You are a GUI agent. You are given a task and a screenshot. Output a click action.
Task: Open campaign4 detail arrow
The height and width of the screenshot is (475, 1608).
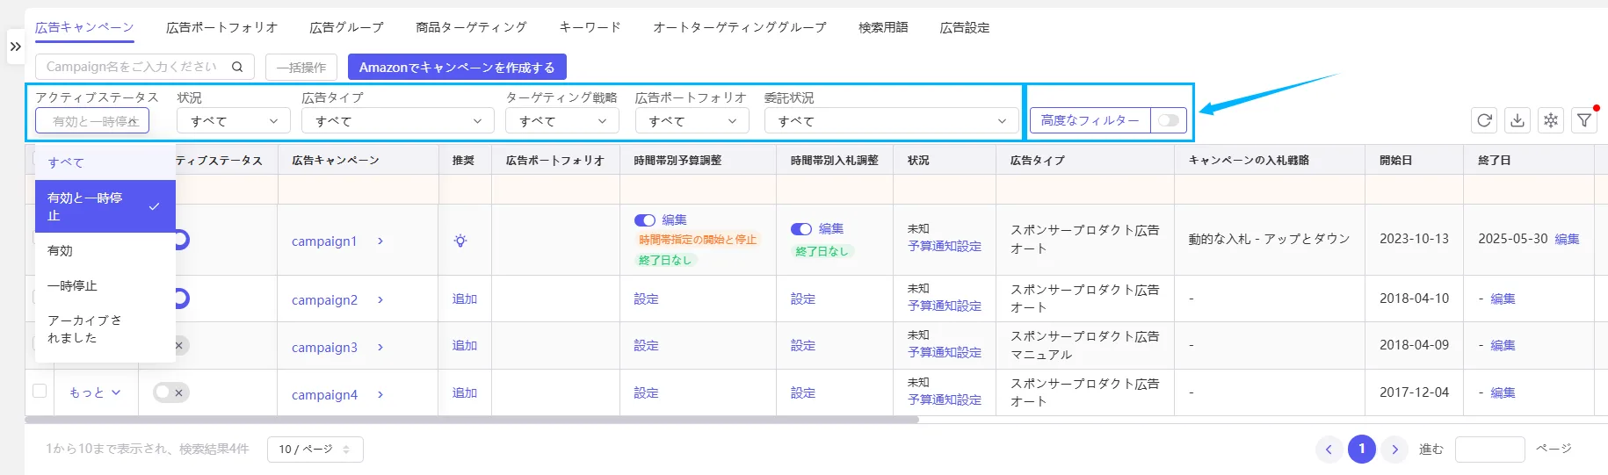tap(380, 395)
